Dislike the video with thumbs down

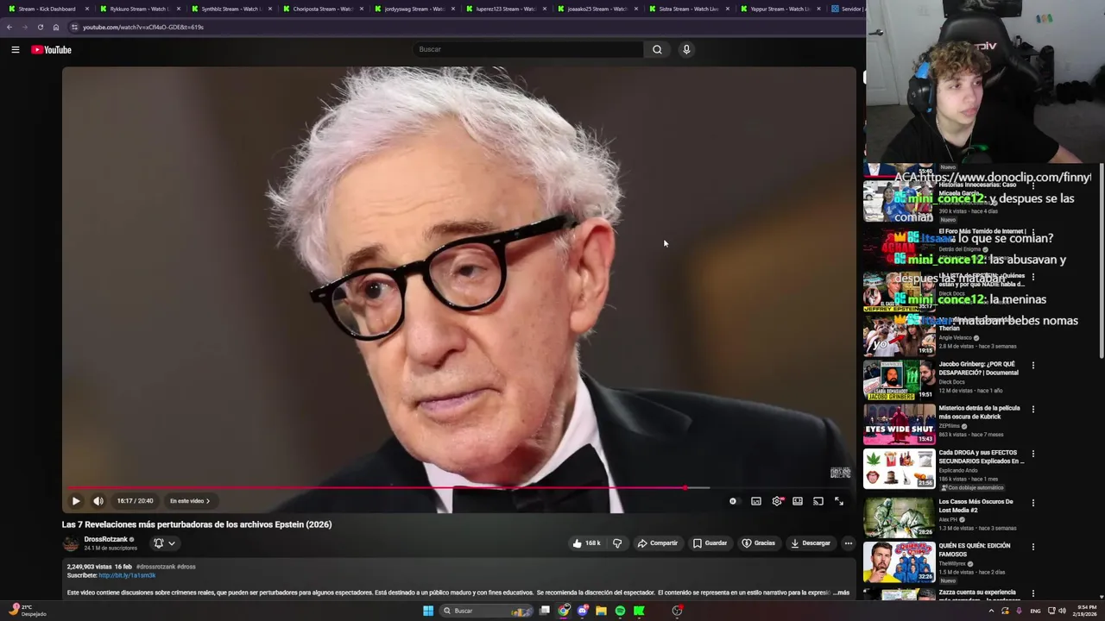pos(617,543)
